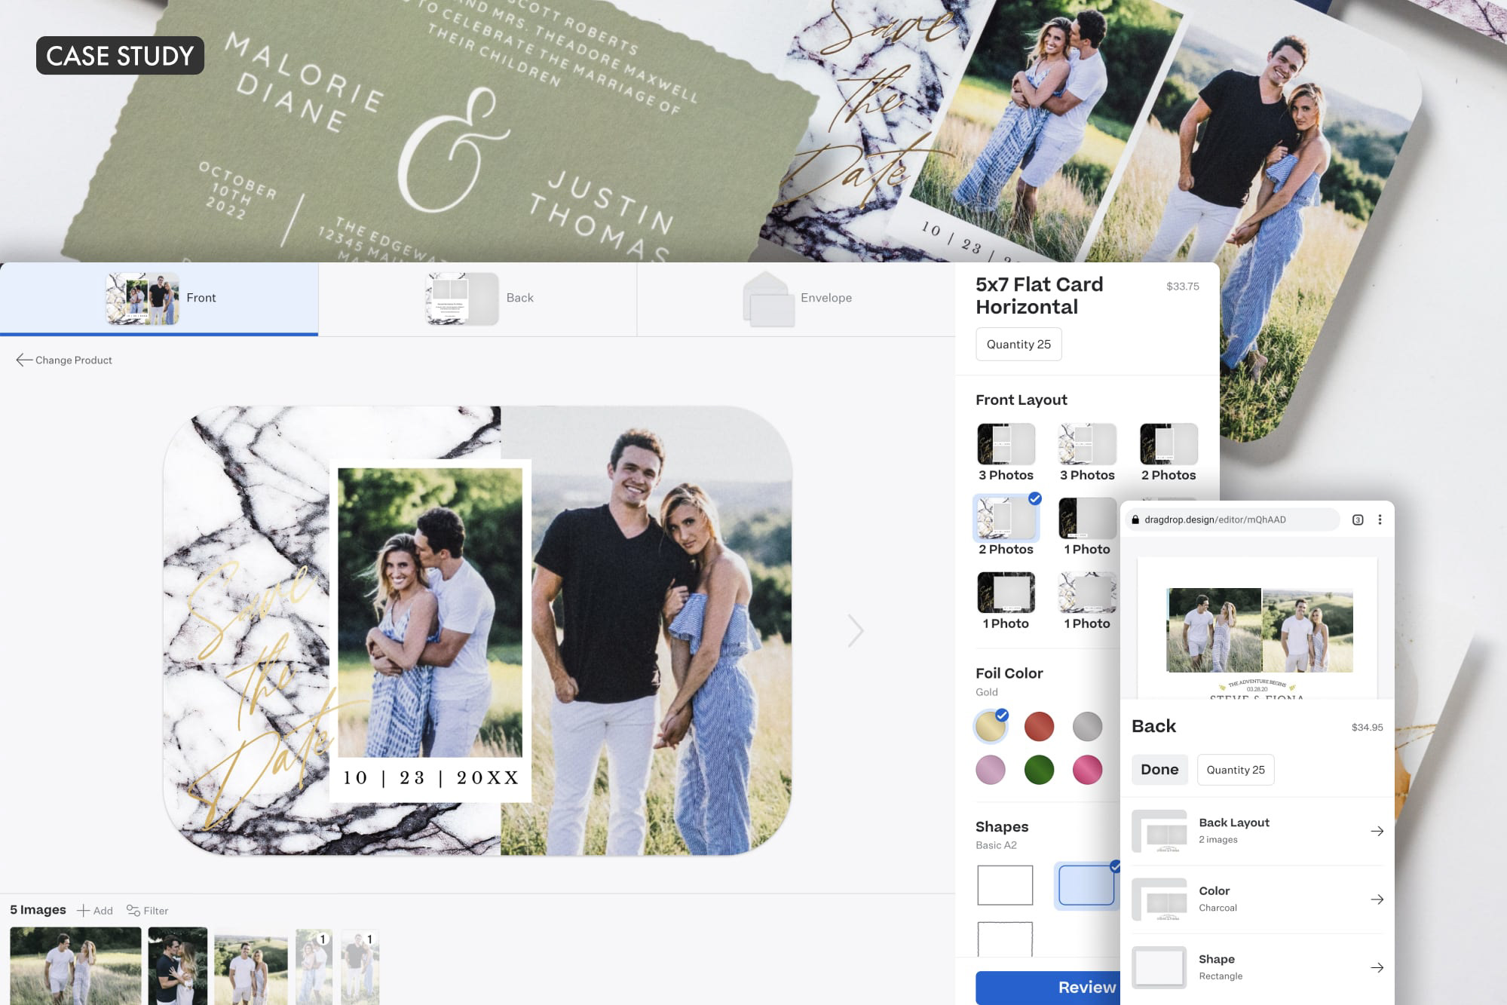The height and width of the screenshot is (1005, 1507).
Task: Click the Back Layout thumbnail icon
Action: click(x=1159, y=831)
